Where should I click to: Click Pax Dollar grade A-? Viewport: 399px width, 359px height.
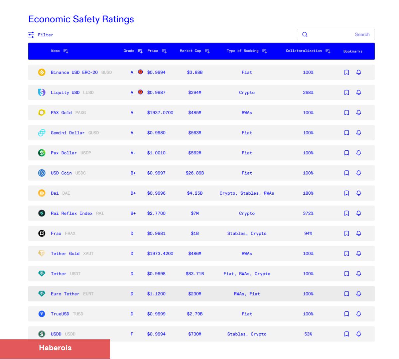pyautogui.click(x=133, y=153)
